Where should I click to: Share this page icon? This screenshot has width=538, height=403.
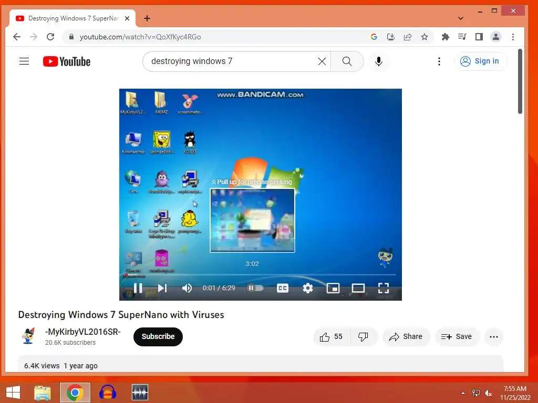pos(408,37)
